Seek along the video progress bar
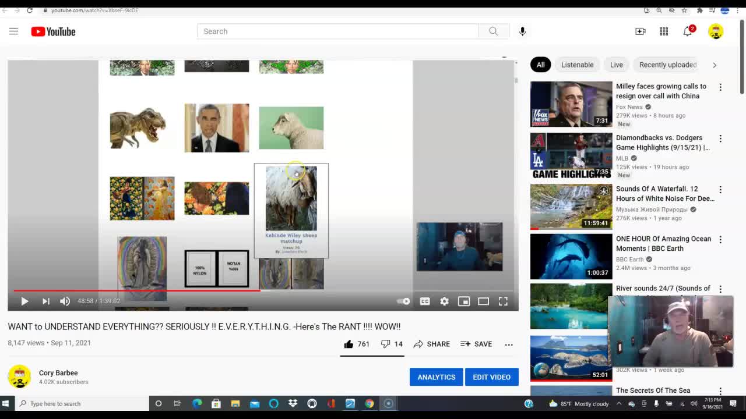Screen dimensions: 746x419 pos(263,290)
